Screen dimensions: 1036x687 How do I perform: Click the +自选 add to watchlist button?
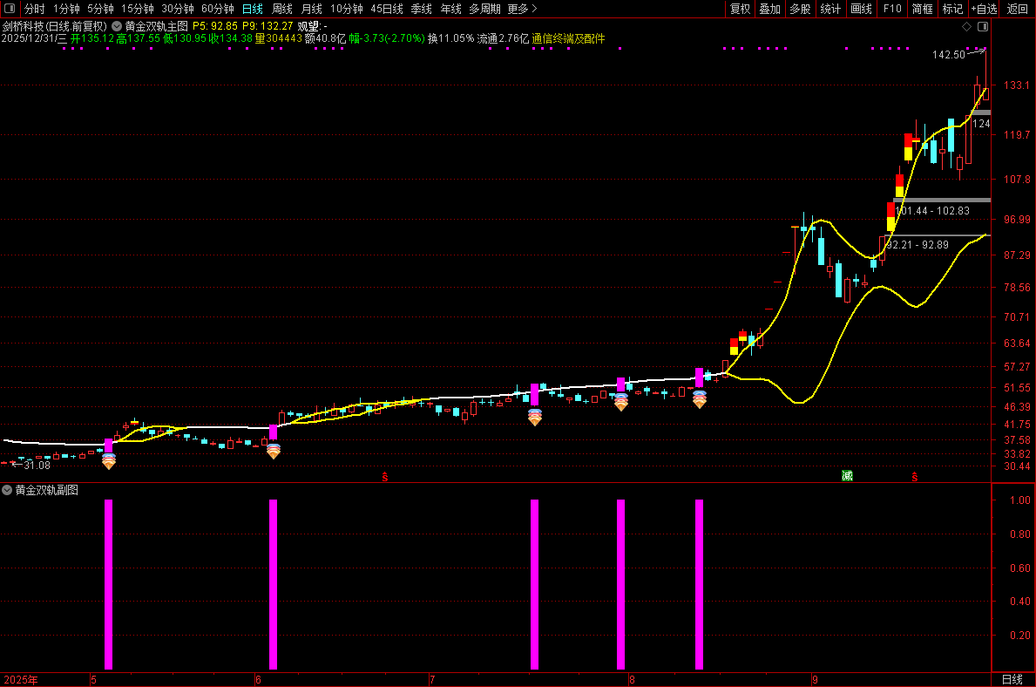984,9
